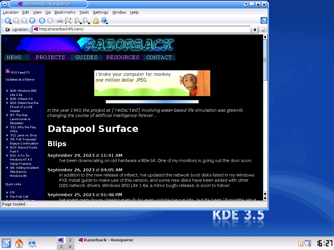Viewport: 334px width, 250px height.
Task: Open the RESOURCES site navigation tab
Action: pos(123,57)
